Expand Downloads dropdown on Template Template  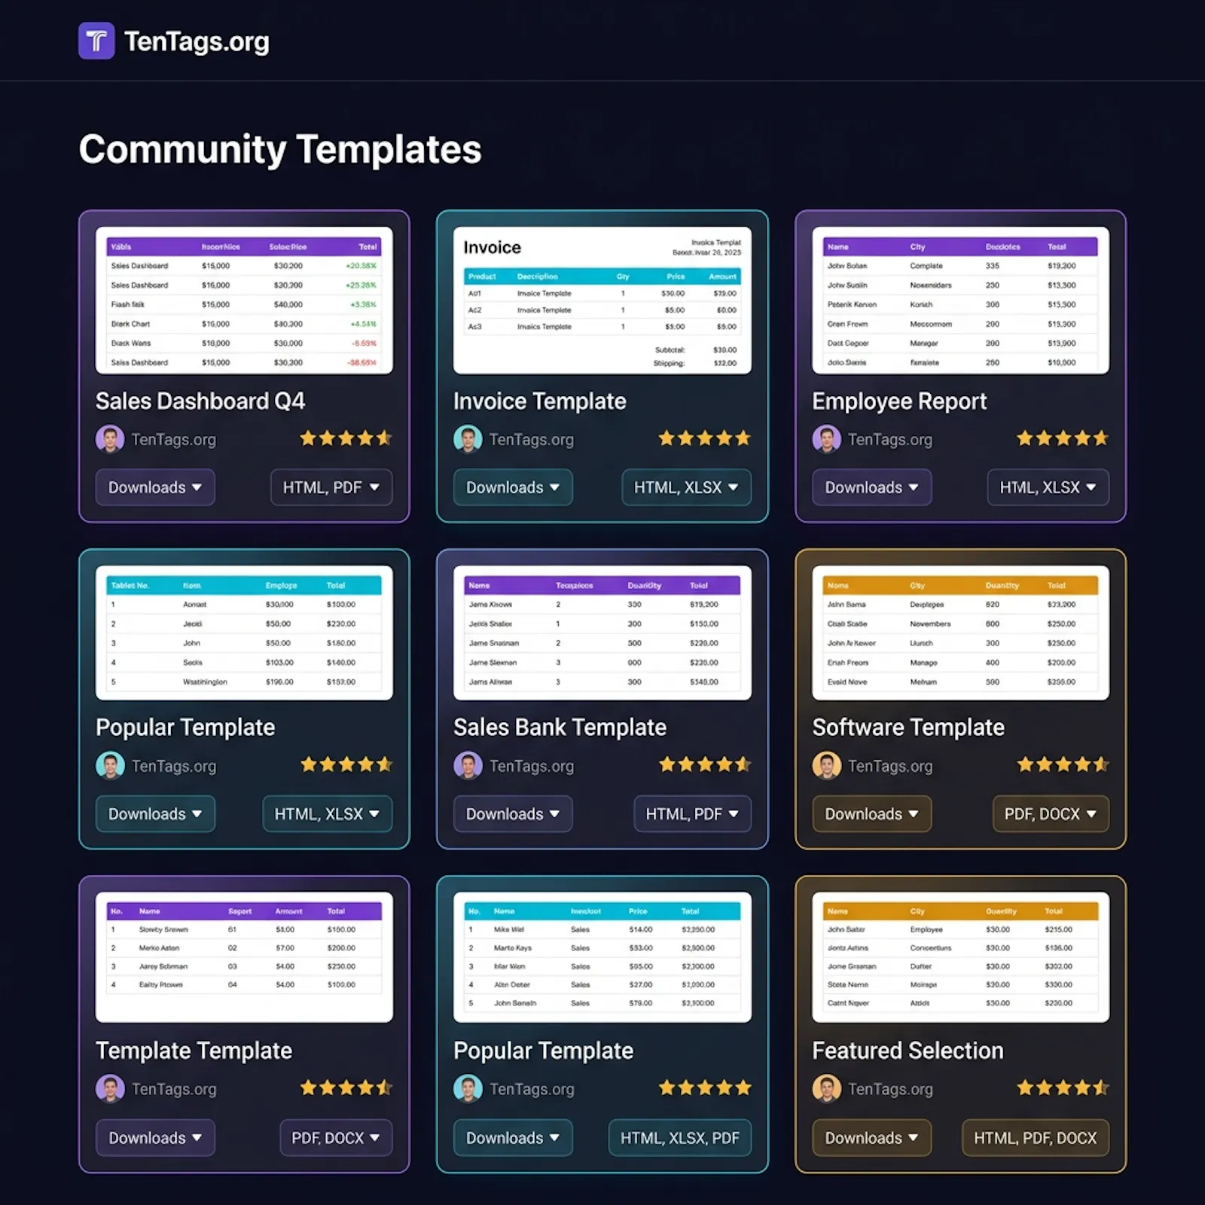155,1138
